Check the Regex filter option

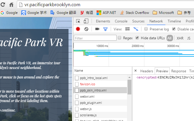tap(120, 38)
